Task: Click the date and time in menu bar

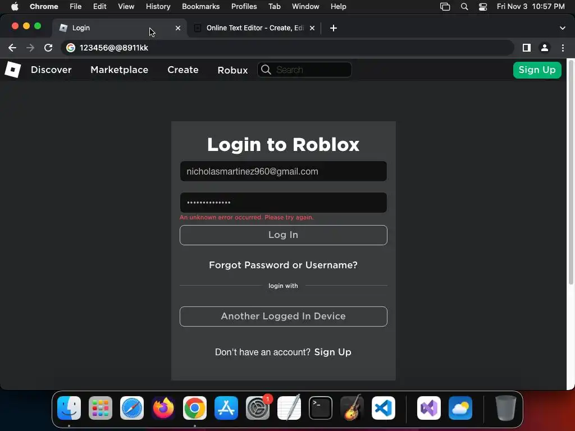Action: tap(531, 7)
